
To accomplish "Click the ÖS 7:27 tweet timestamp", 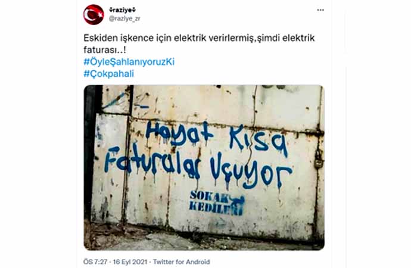I will [x=95, y=261].
